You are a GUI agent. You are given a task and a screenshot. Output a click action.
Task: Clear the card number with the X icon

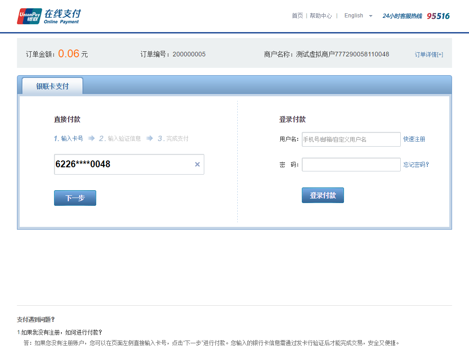(197, 165)
